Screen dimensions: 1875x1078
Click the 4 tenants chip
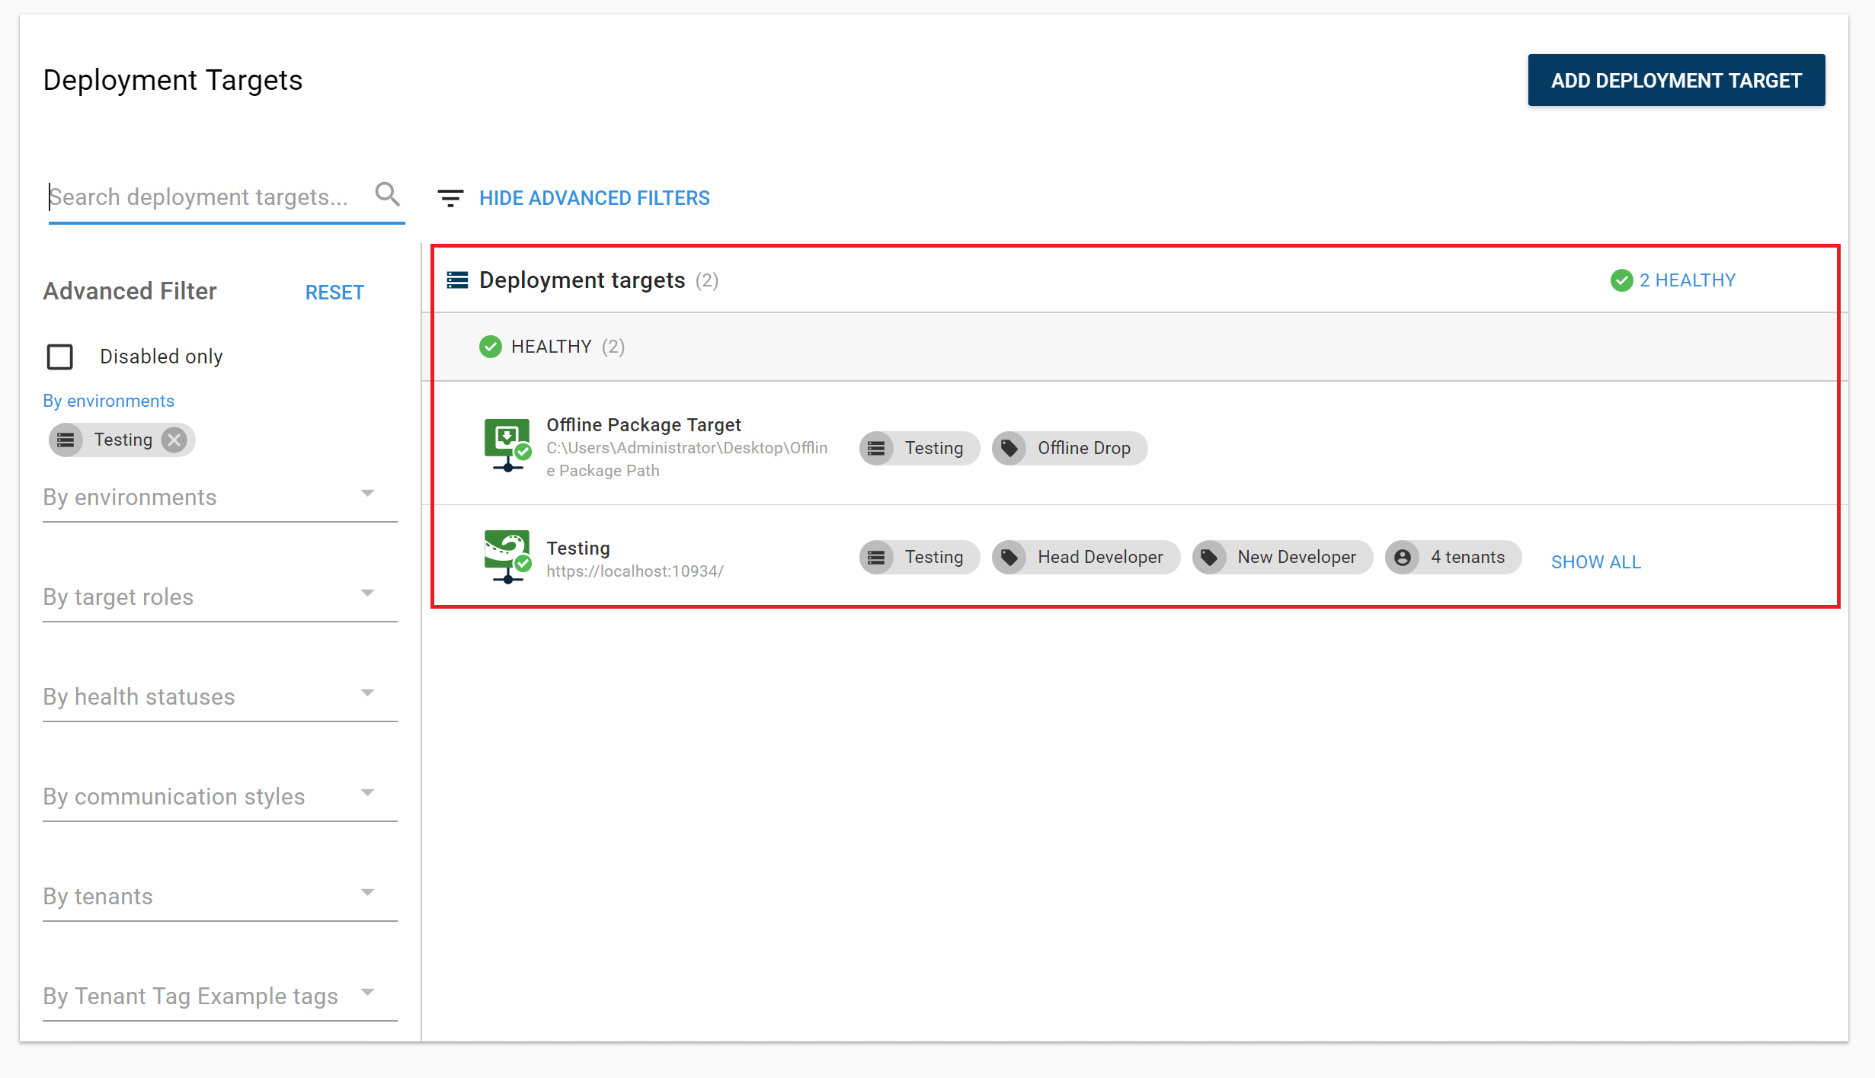[x=1452, y=557]
